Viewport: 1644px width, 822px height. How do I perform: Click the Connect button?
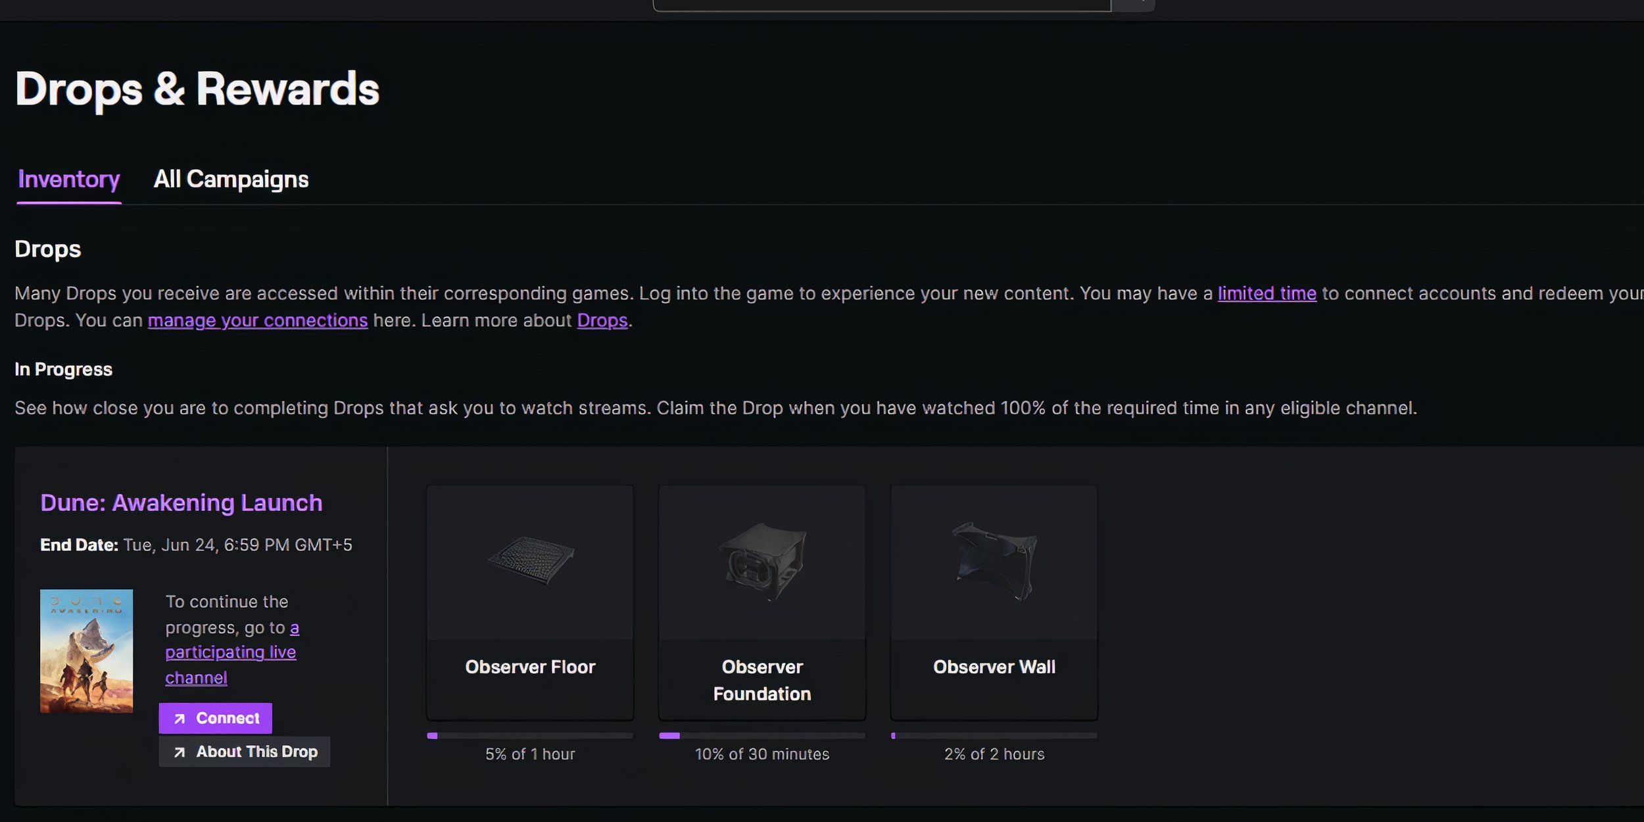215,718
